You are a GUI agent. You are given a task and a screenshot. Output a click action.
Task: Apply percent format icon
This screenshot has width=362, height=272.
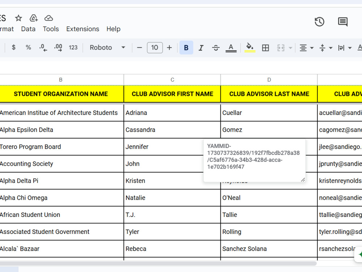point(28,48)
